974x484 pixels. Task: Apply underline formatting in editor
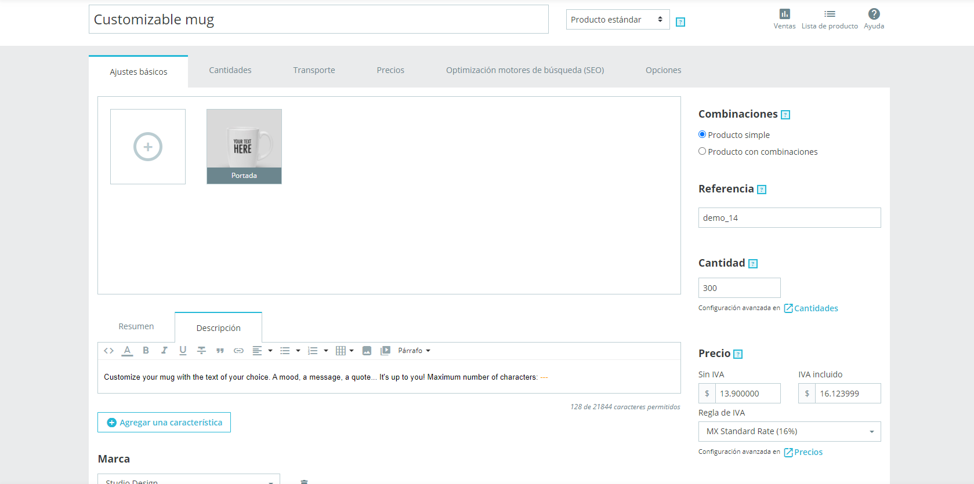[183, 351]
